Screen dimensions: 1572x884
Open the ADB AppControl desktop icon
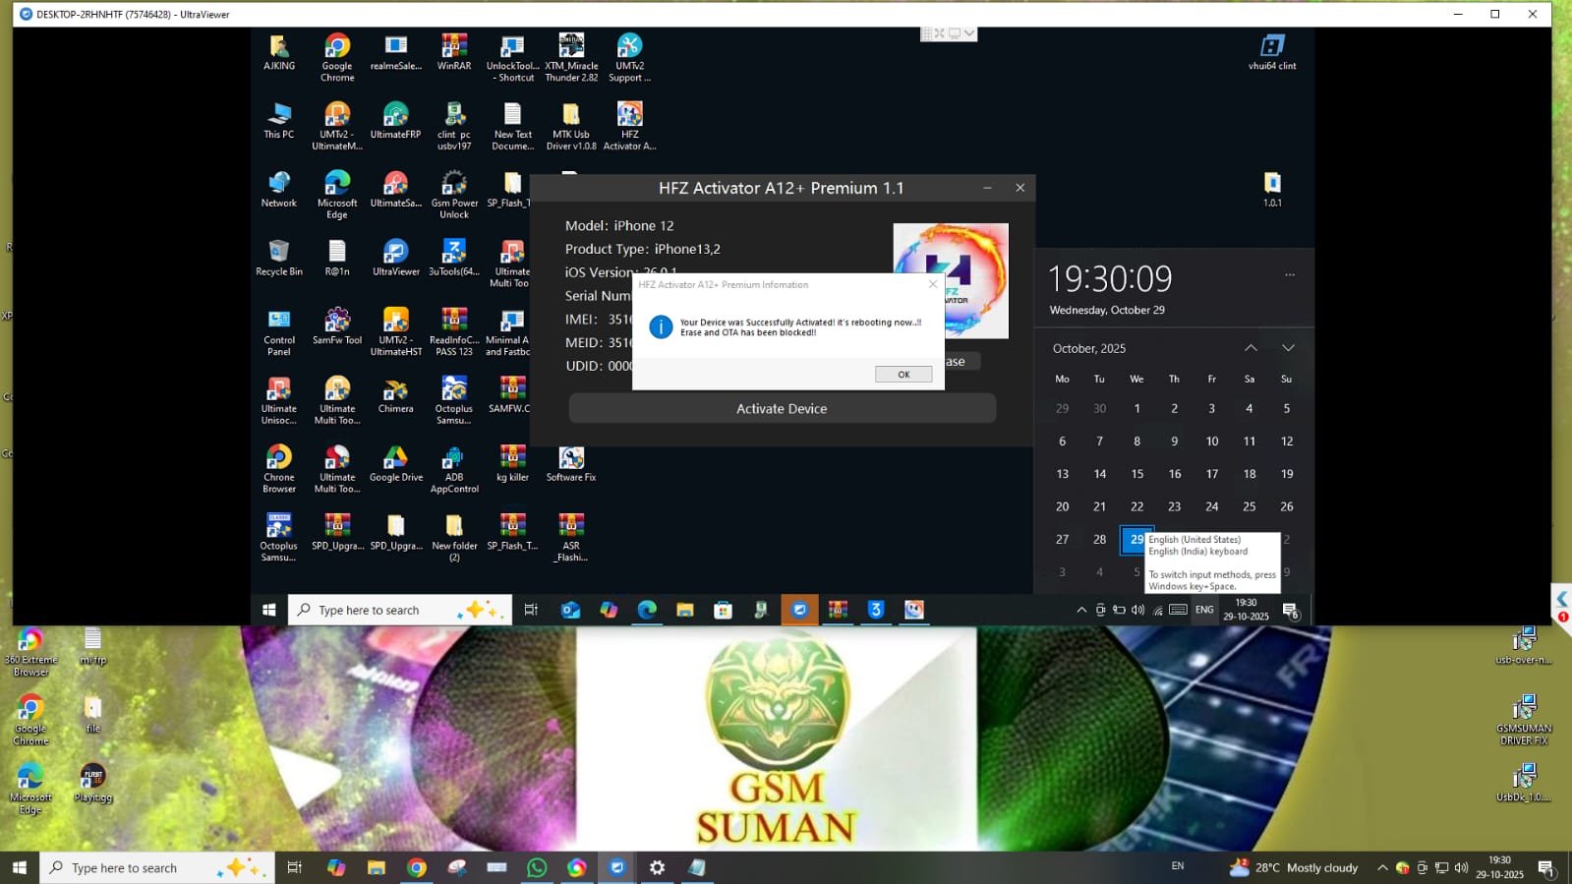(453, 464)
